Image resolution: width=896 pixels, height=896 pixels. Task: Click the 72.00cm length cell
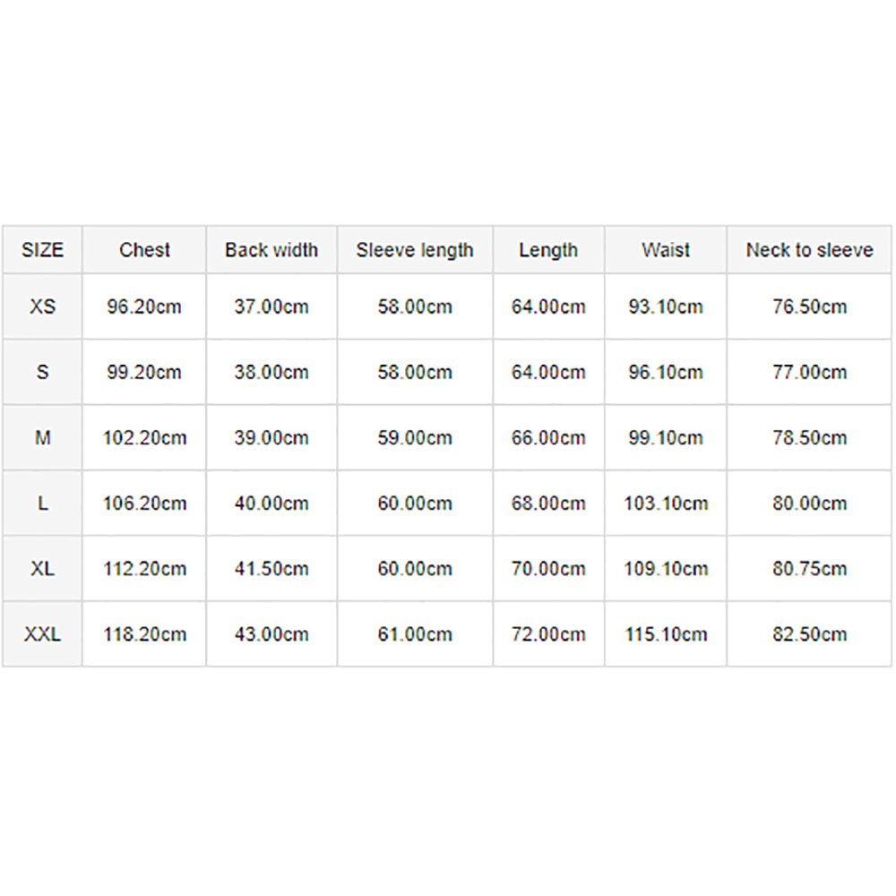click(x=548, y=633)
